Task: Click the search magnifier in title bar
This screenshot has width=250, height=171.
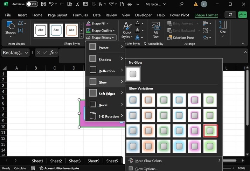Action: (x=181, y=4)
